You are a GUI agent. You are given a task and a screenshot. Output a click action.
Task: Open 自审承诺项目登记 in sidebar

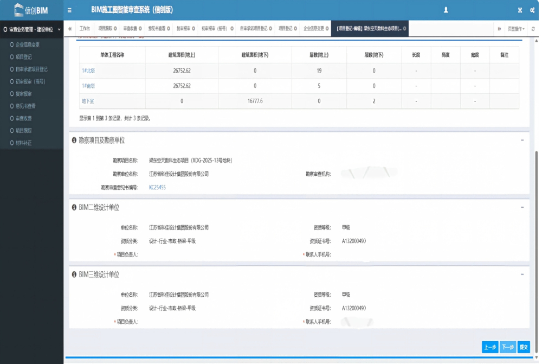click(x=31, y=69)
